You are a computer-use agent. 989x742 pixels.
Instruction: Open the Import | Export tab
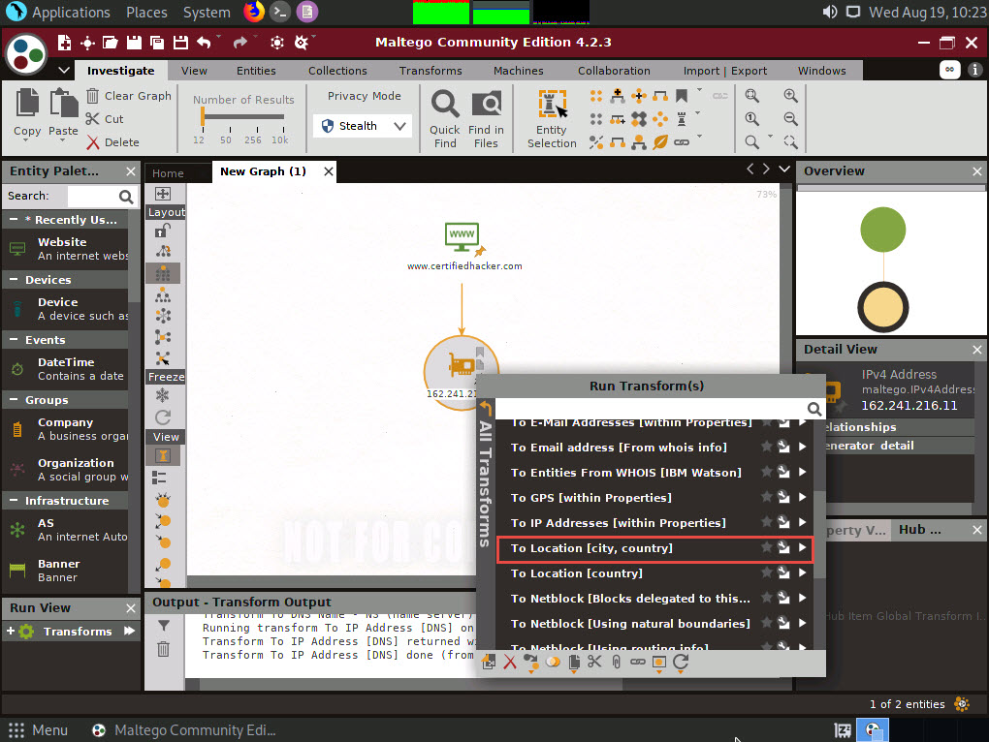724,71
